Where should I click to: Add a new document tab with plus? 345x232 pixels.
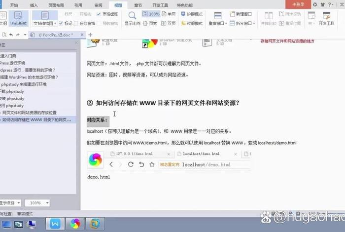coord(90,35)
